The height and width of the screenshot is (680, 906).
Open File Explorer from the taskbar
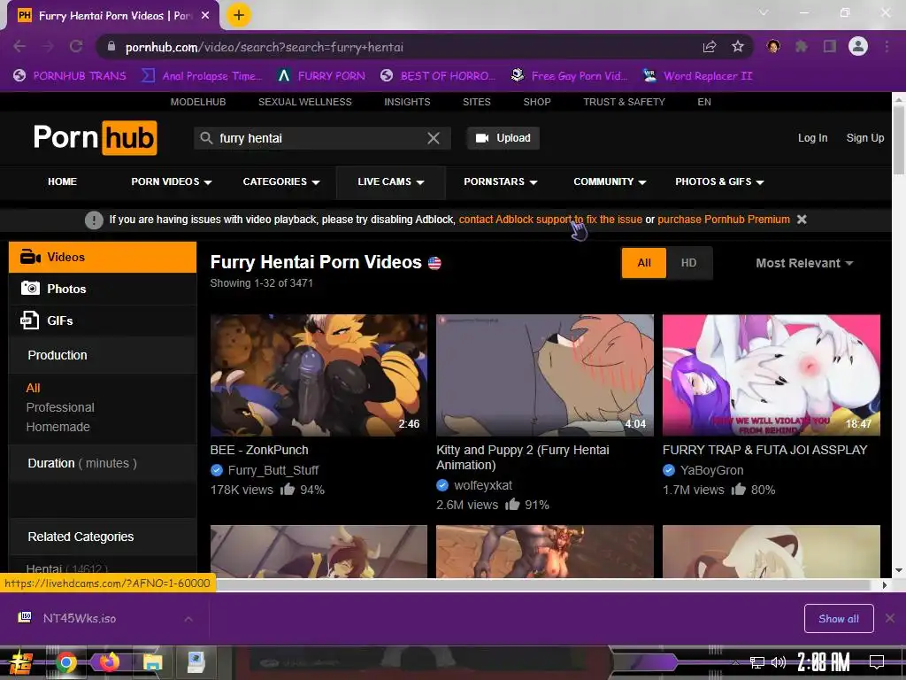point(152,662)
